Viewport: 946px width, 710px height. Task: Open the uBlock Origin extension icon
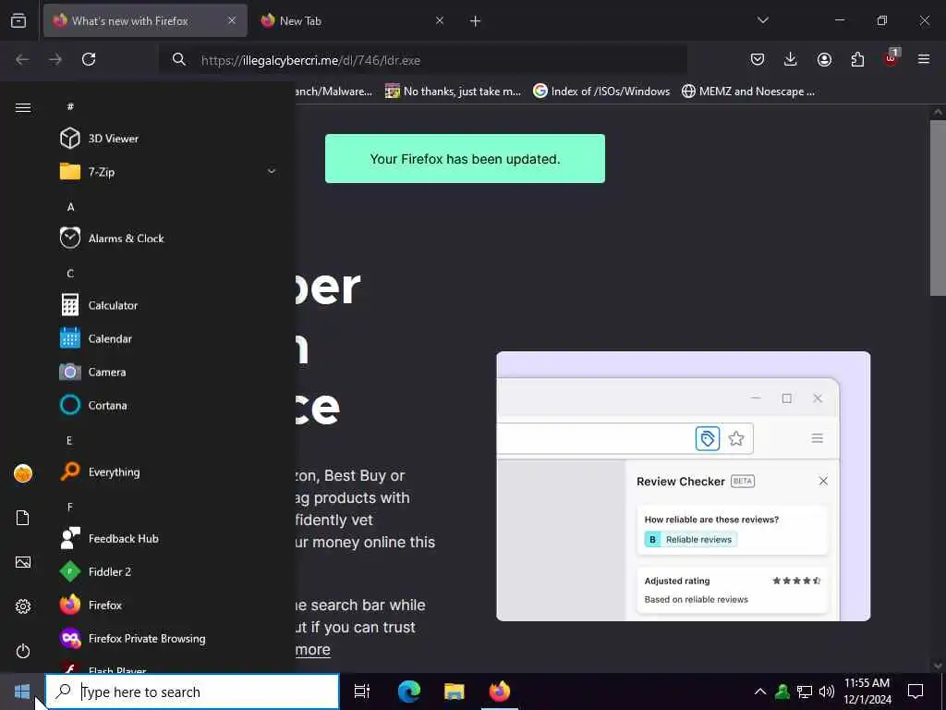[x=891, y=58]
